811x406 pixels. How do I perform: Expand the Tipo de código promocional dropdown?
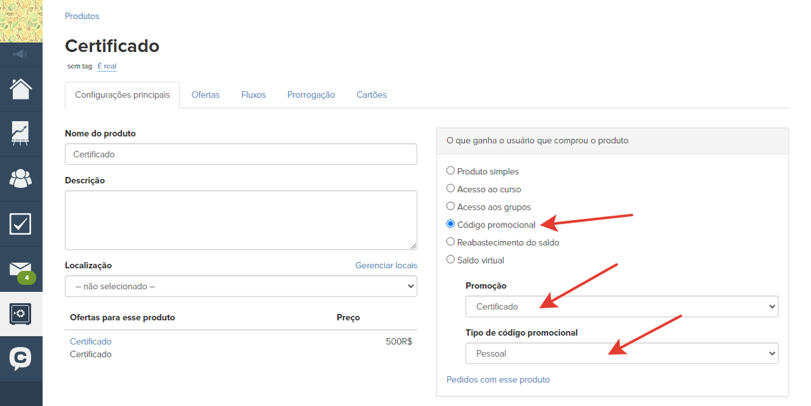(x=621, y=353)
